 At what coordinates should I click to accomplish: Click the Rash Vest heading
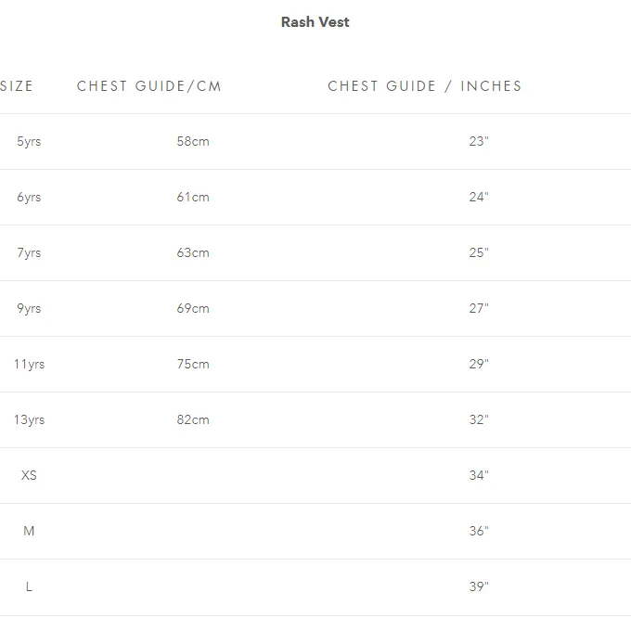tap(315, 22)
